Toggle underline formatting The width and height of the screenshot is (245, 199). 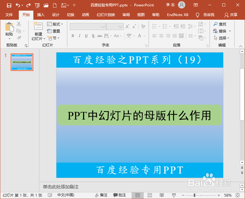pyautogui.click(x=86, y=36)
